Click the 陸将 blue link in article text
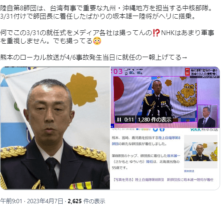 (149, 162)
